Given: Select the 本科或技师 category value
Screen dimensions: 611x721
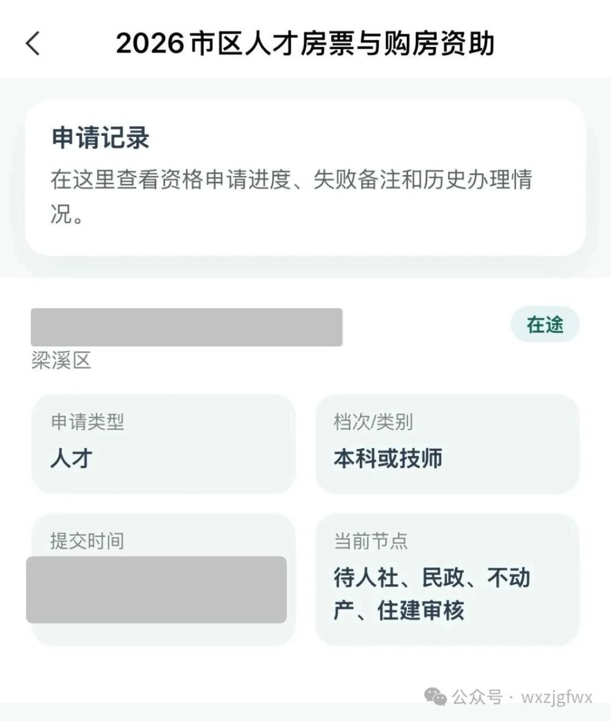Looking at the screenshot, I should point(388,458).
